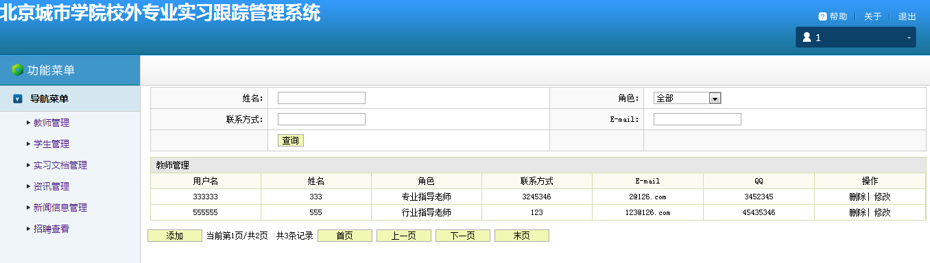Click the 行业指导老师 role cell
930x263 pixels.
pos(427,212)
